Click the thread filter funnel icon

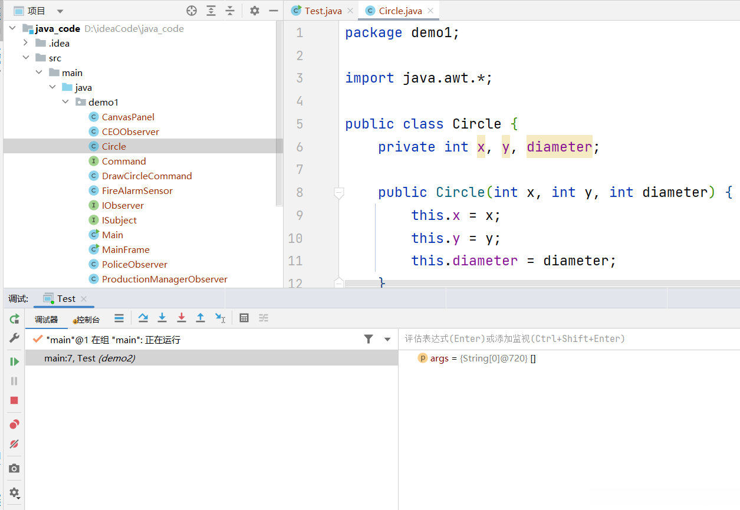point(369,339)
